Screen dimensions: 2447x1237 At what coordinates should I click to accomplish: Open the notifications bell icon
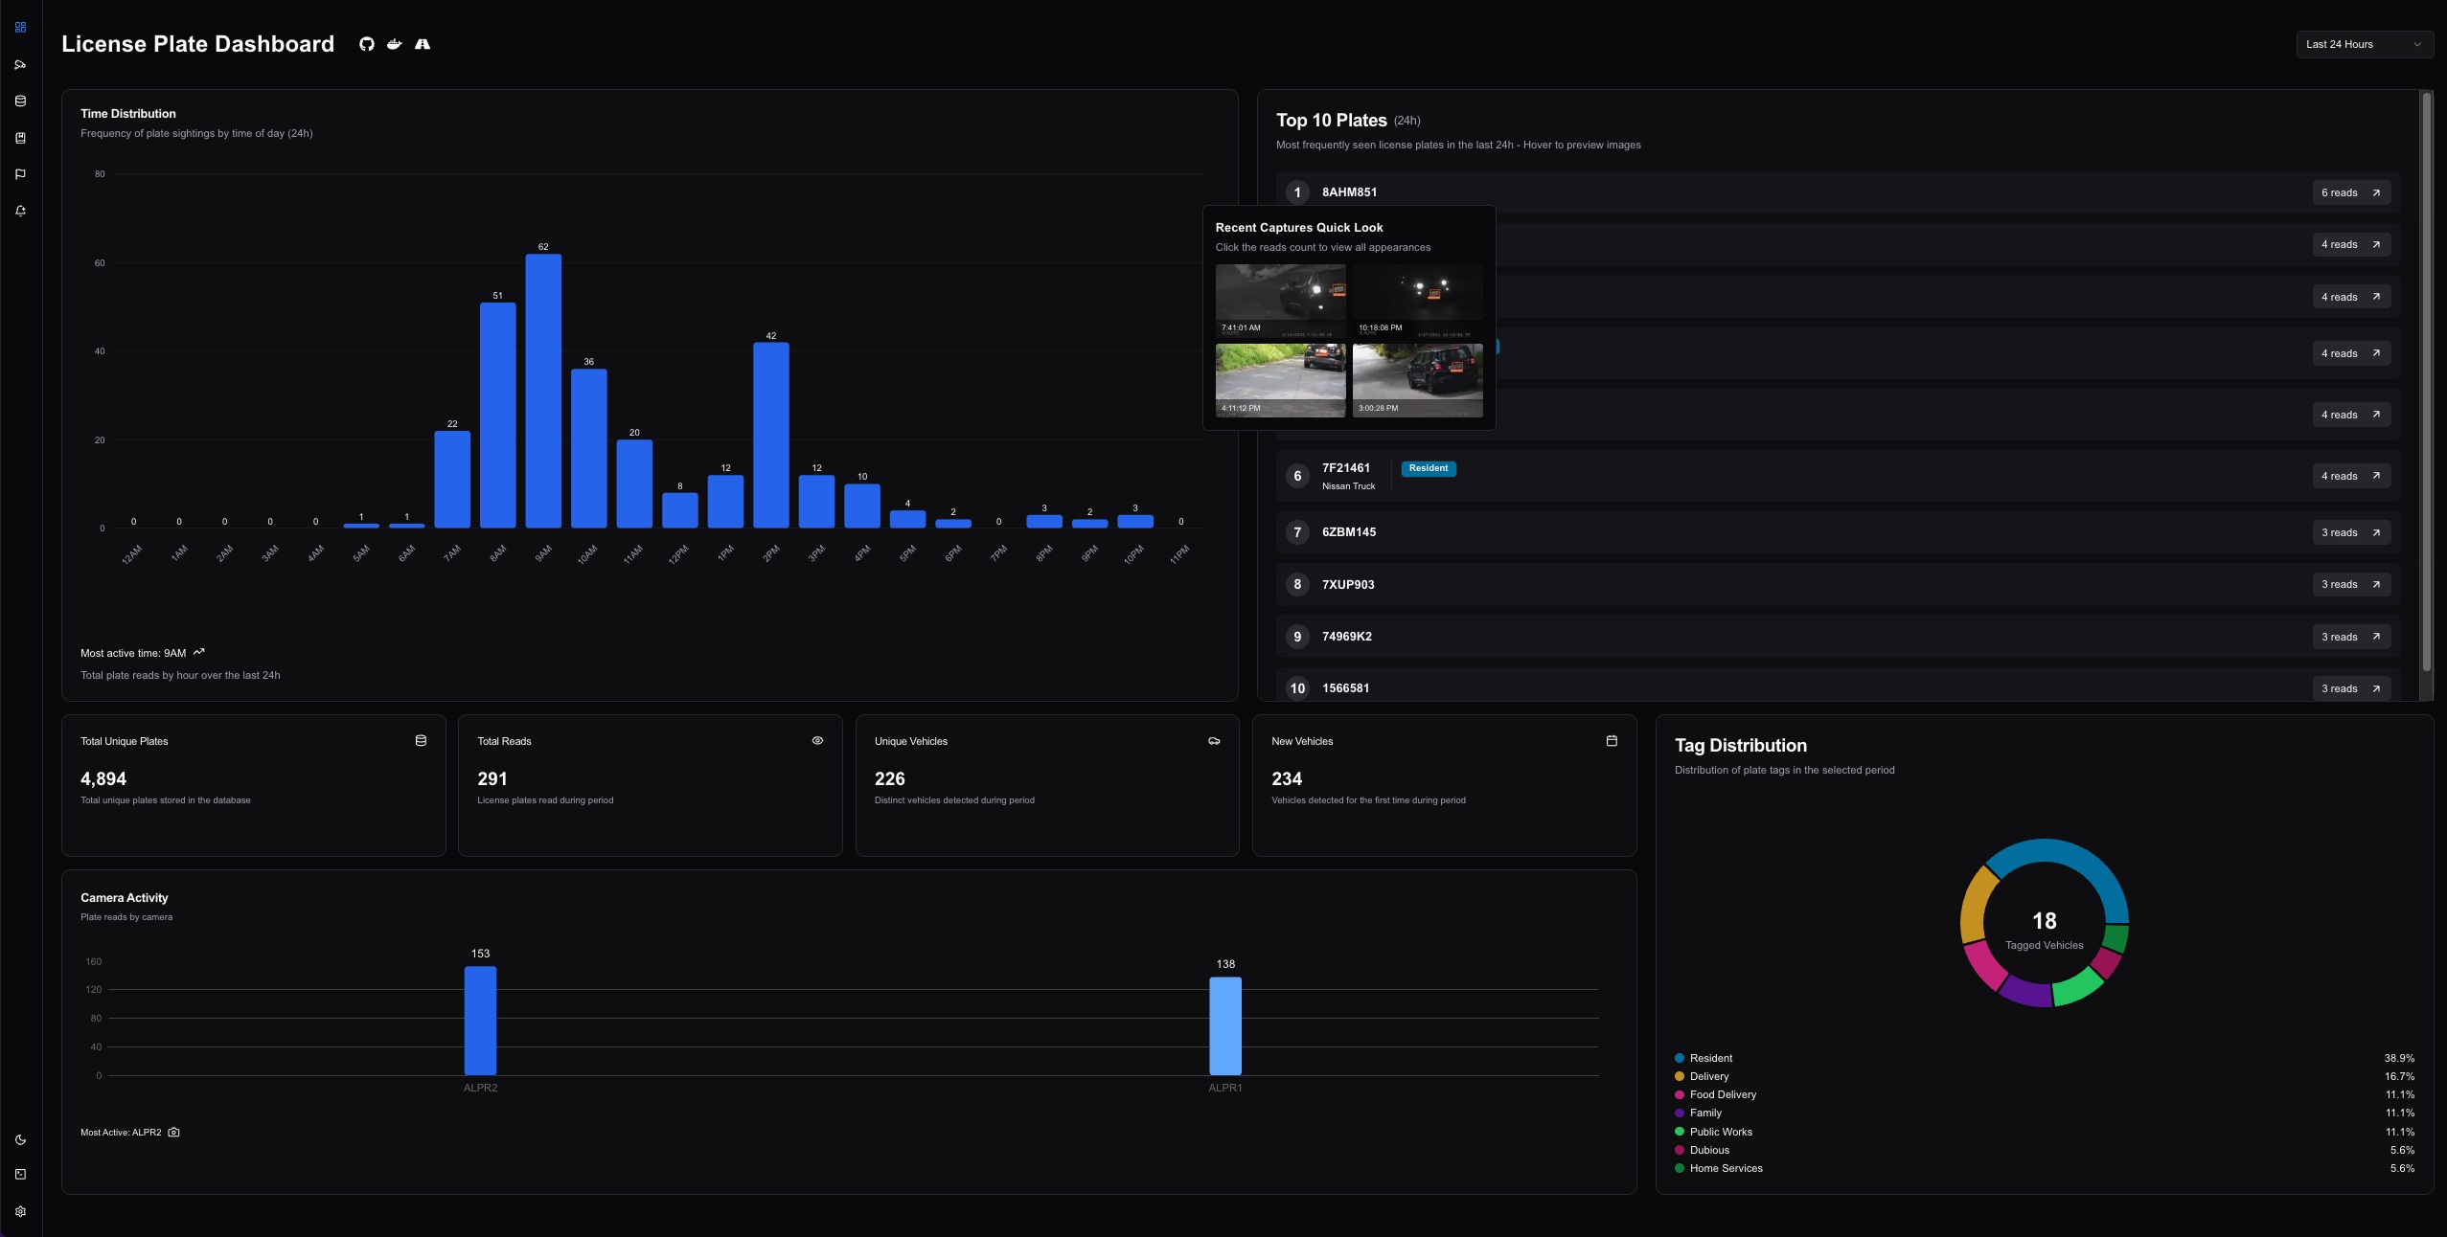pos(20,211)
